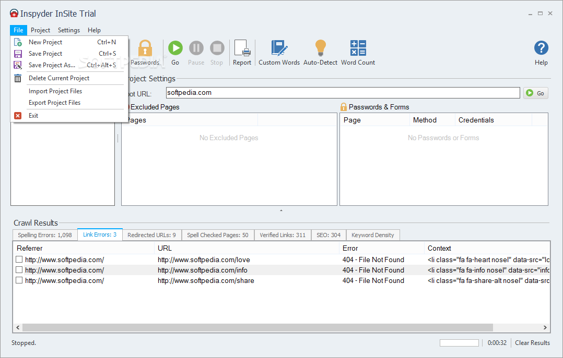563x358 pixels.
Task: Open the Help menu
Action: [94, 30]
